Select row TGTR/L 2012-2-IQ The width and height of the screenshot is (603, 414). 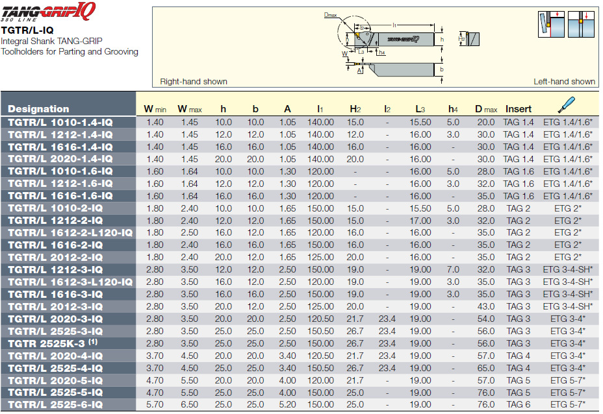coord(300,258)
